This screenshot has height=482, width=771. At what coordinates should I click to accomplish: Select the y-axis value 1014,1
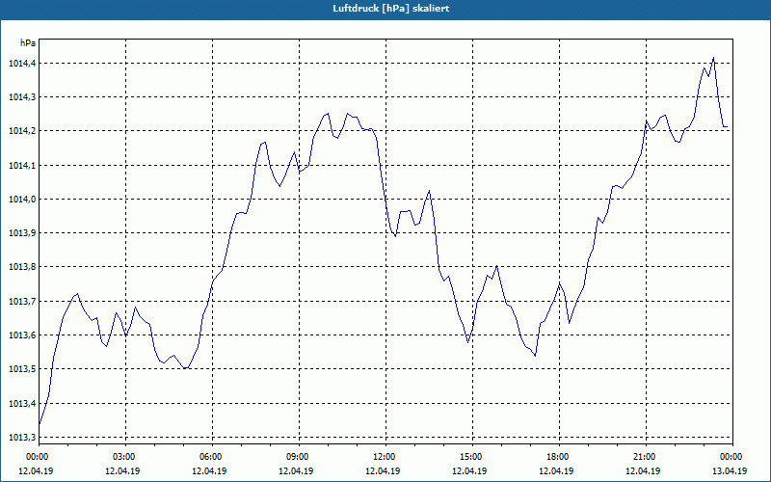point(22,165)
